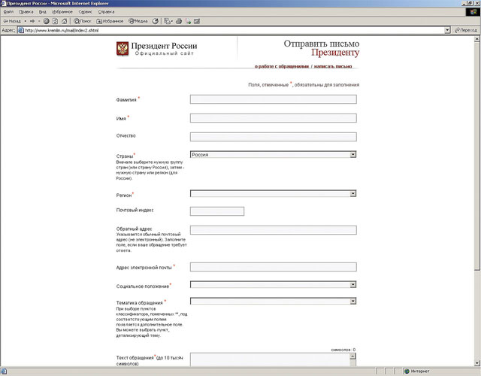The height and width of the screenshot is (376, 481).
Task: Open the Back history dropdown arrow
Action: point(26,21)
